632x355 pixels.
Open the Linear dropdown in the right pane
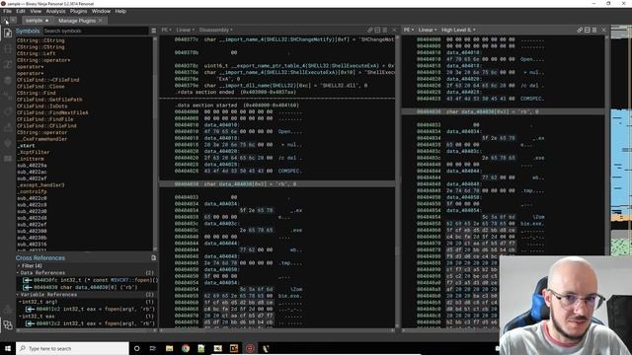coord(428,30)
